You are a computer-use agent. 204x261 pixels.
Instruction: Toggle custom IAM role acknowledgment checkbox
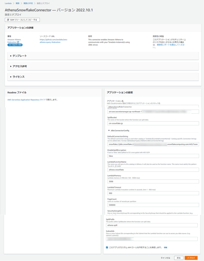tap(107, 247)
